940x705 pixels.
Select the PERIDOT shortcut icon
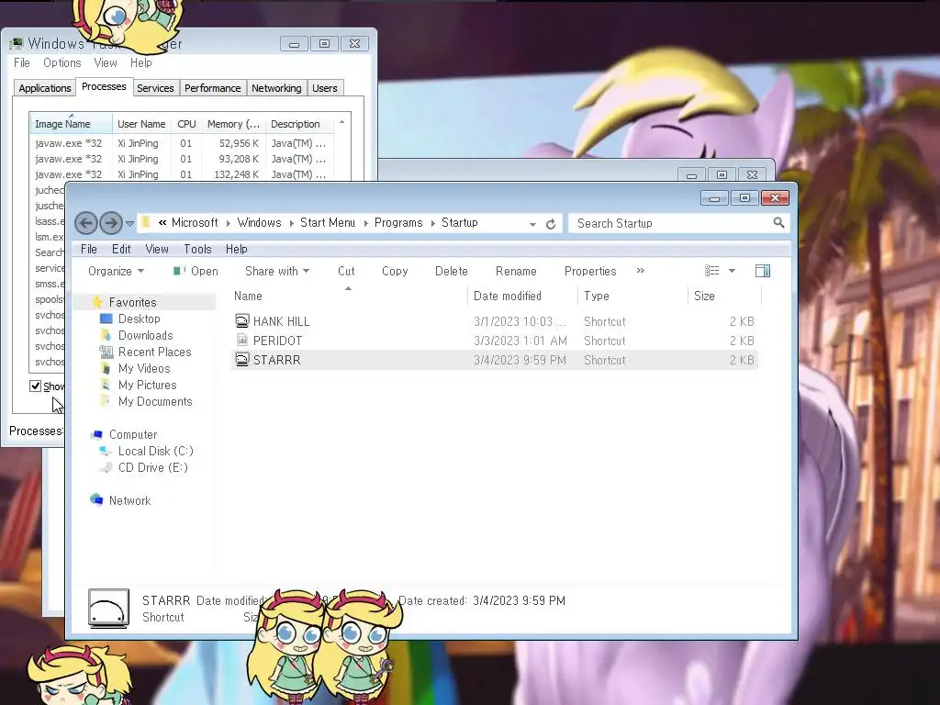click(241, 340)
